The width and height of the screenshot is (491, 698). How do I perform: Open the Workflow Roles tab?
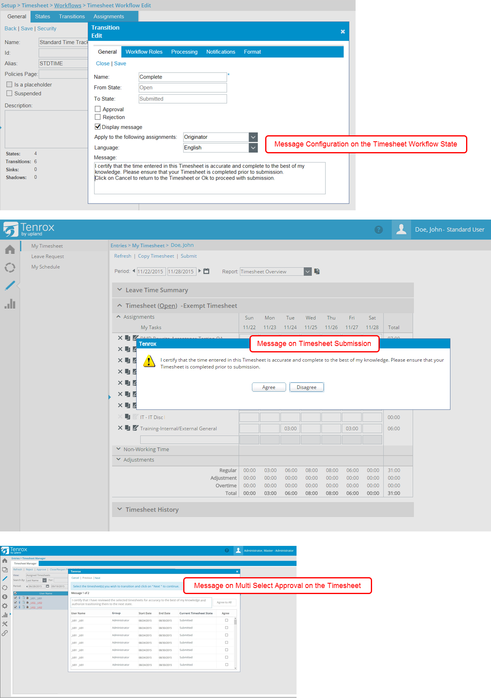[x=144, y=52]
